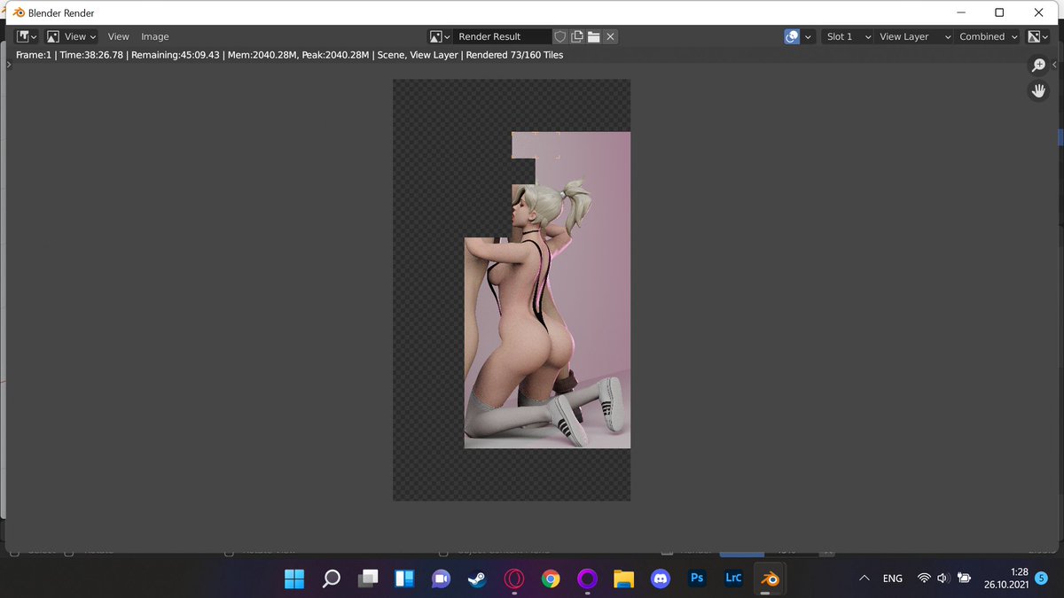The height and width of the screenshot is (598, 1064).
Task: Open the image editor mode View dropdown
Action: click(71, 36)
